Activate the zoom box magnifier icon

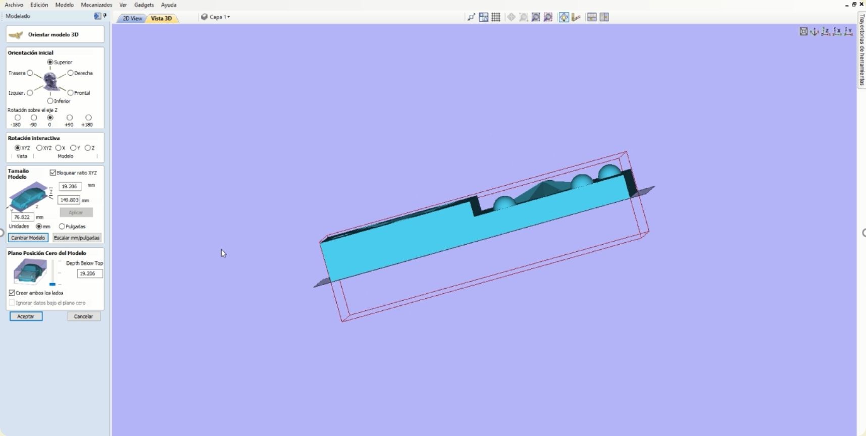tap(536, 17)
